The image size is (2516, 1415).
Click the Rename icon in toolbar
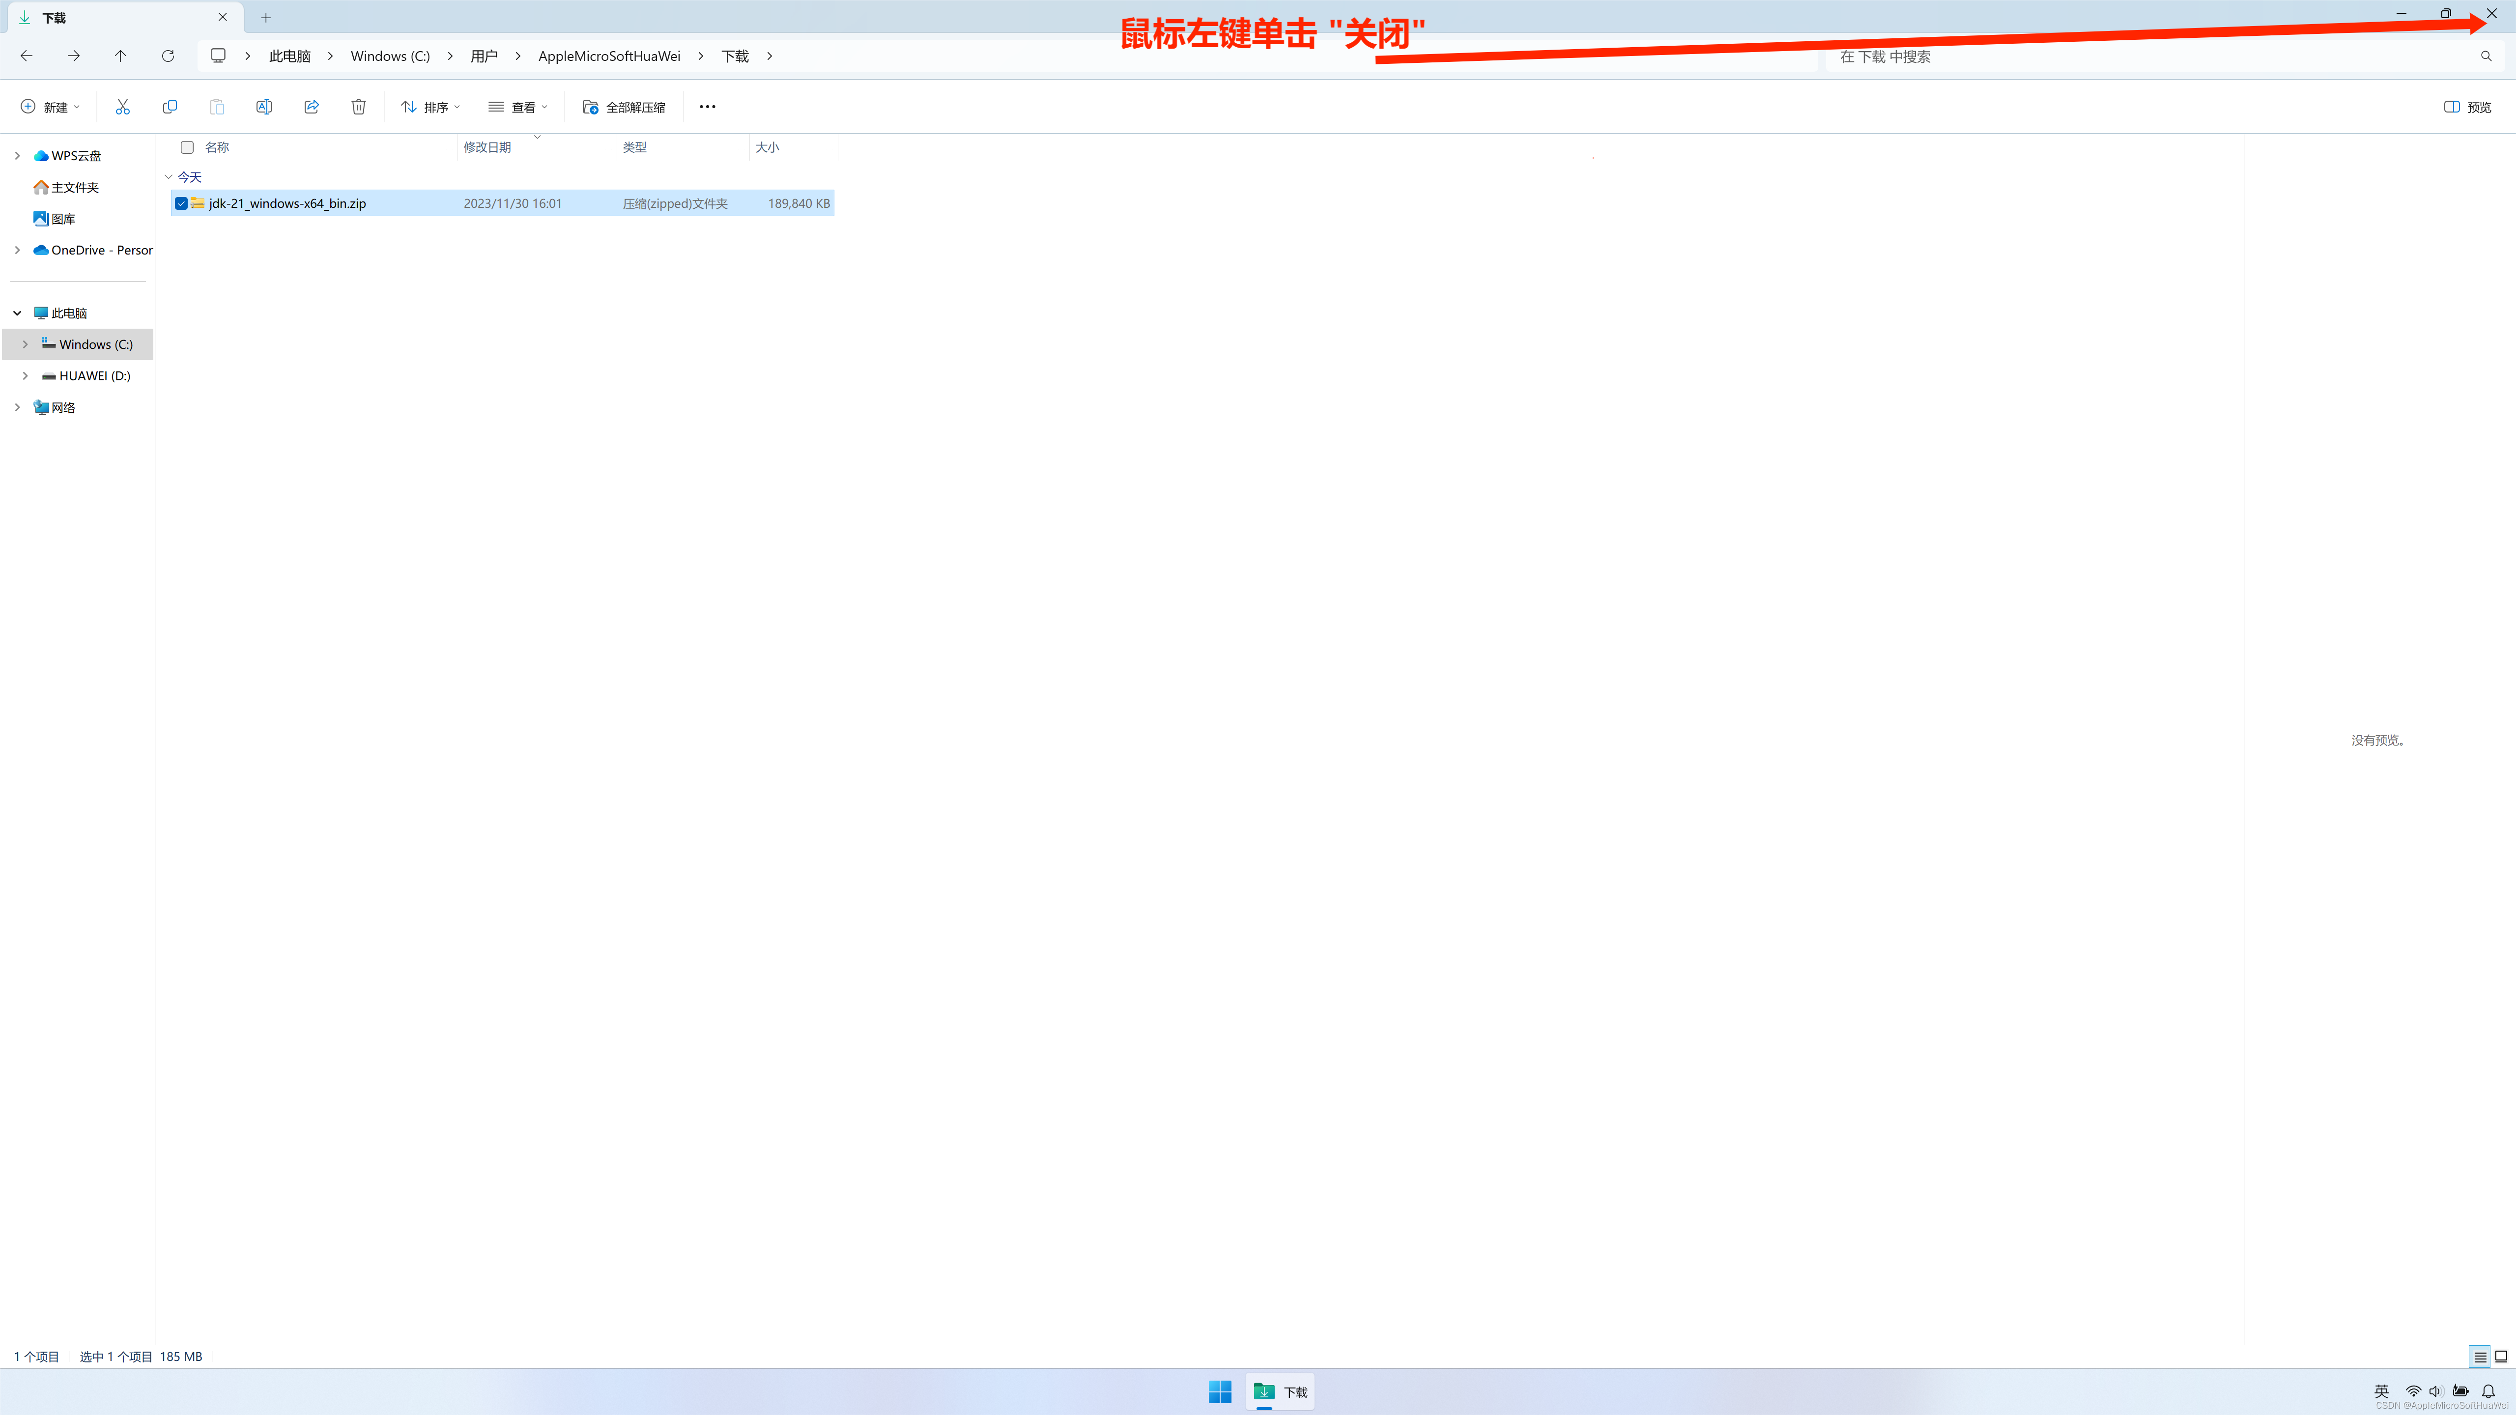click(264, 107)
